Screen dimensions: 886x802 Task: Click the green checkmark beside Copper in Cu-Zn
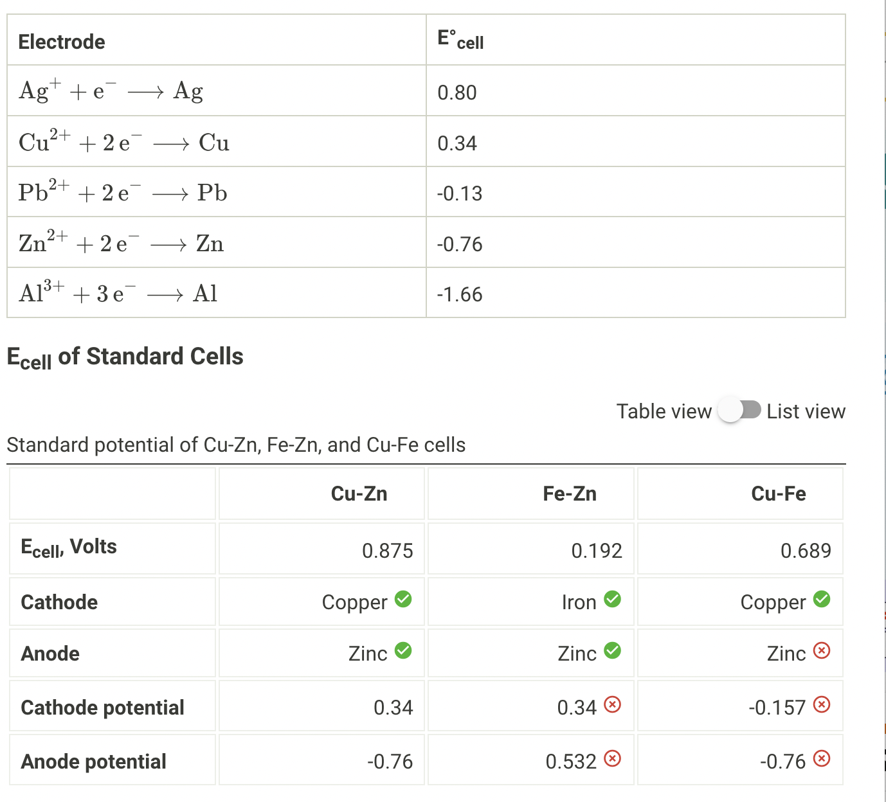403,599
